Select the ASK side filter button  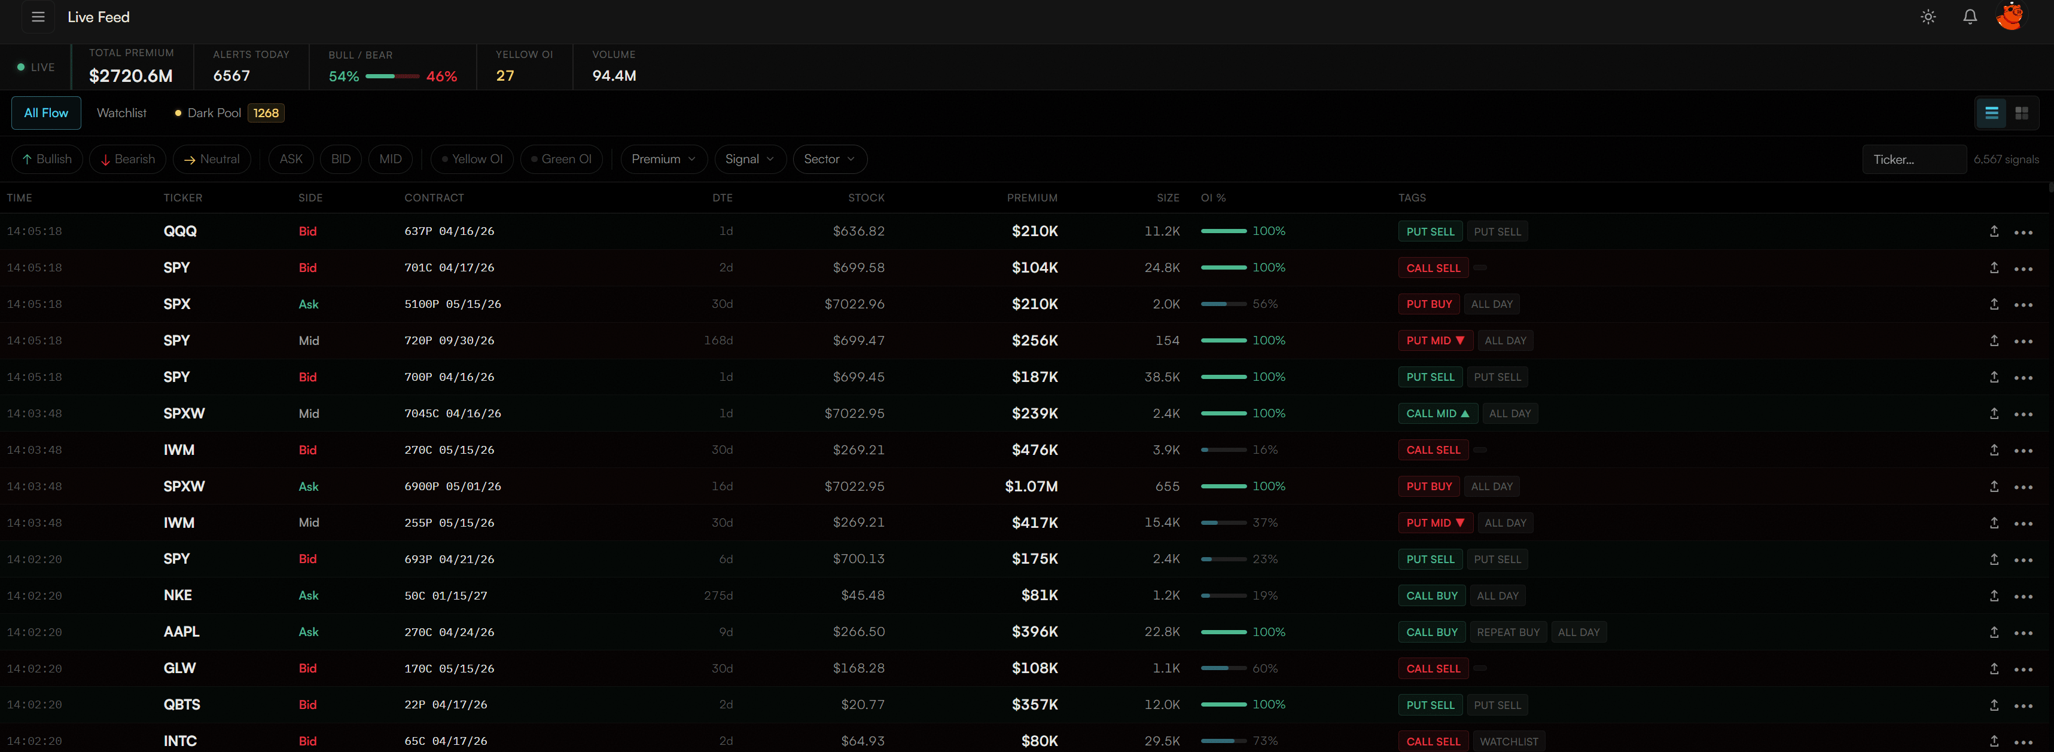290,158
